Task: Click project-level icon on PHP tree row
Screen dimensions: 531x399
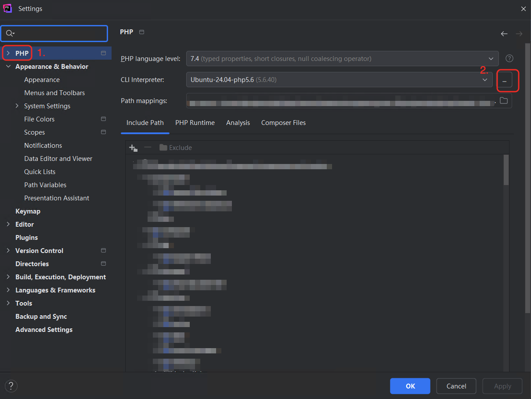Action: tap(103, 53)
